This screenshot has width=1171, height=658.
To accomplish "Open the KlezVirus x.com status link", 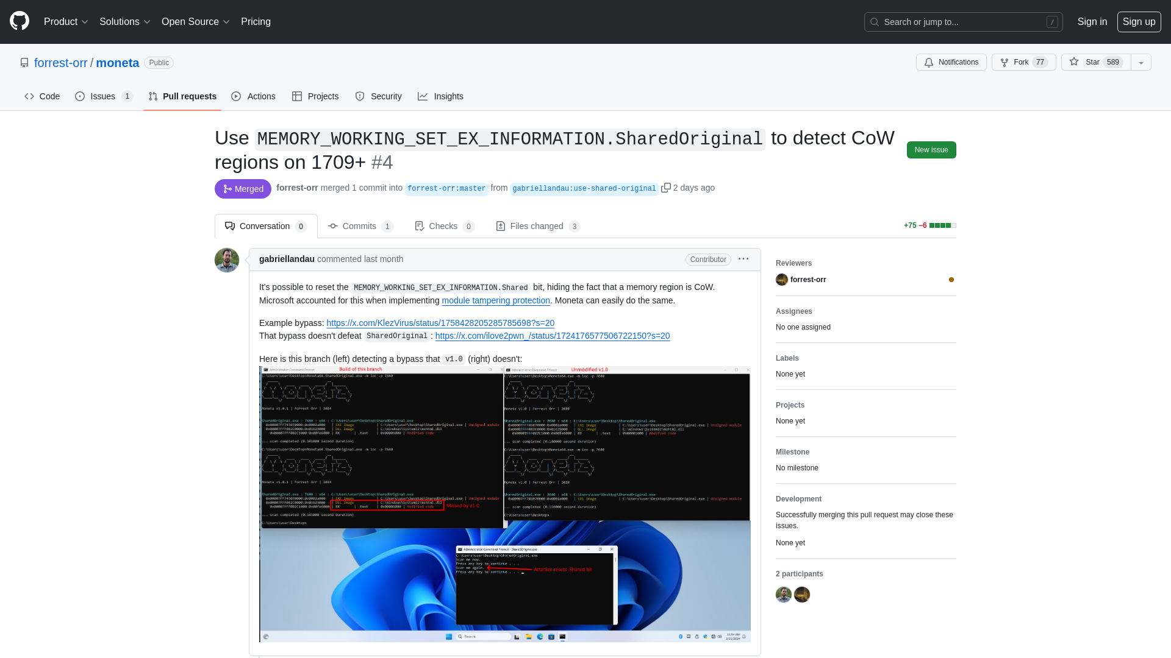I will pos(440,323).
